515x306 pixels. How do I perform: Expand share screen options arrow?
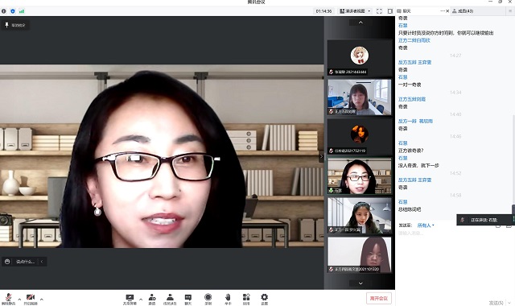[141, 299]
